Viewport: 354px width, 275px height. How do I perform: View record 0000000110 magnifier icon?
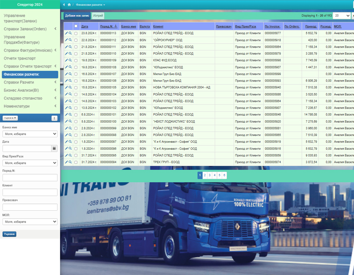(70, 54)
